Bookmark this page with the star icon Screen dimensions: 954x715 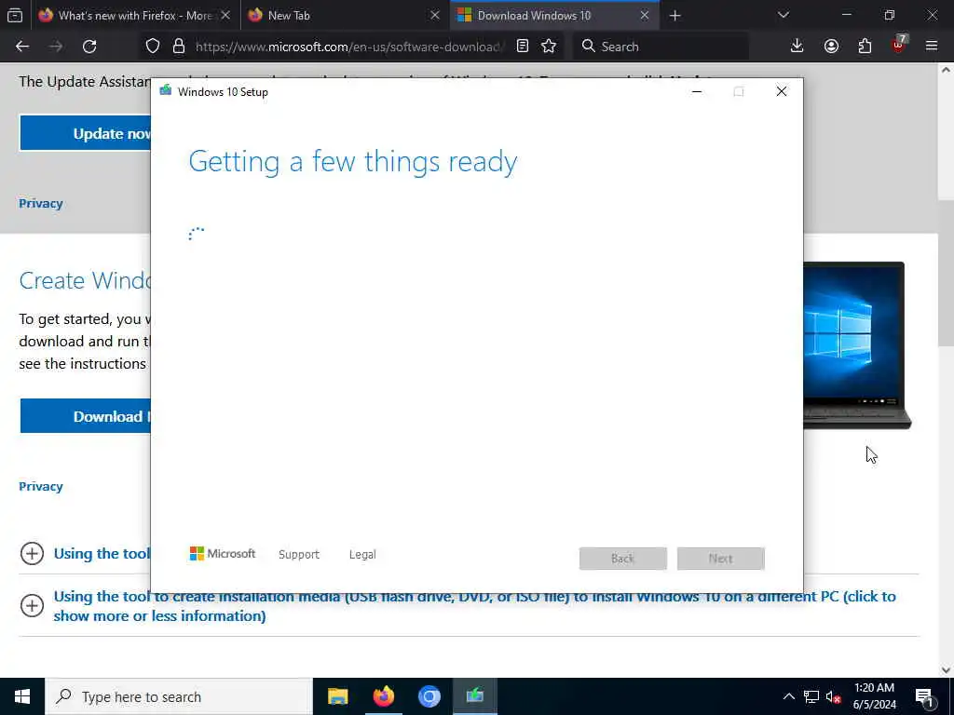pos(549,47)
